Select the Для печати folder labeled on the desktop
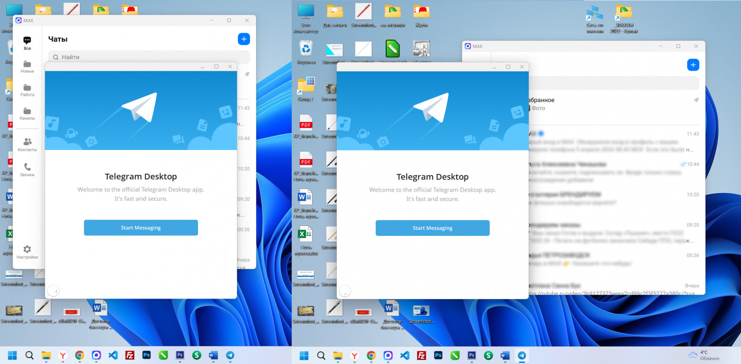 coord(335,16)
